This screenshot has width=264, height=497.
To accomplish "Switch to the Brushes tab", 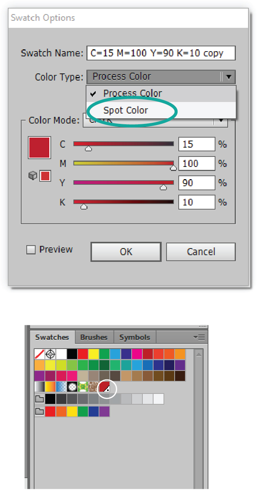I will click(94, 337).
